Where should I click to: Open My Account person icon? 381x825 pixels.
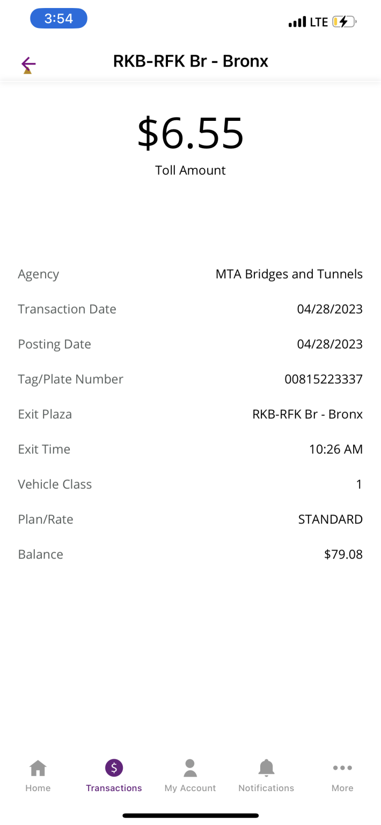click(x=190, y=768)
